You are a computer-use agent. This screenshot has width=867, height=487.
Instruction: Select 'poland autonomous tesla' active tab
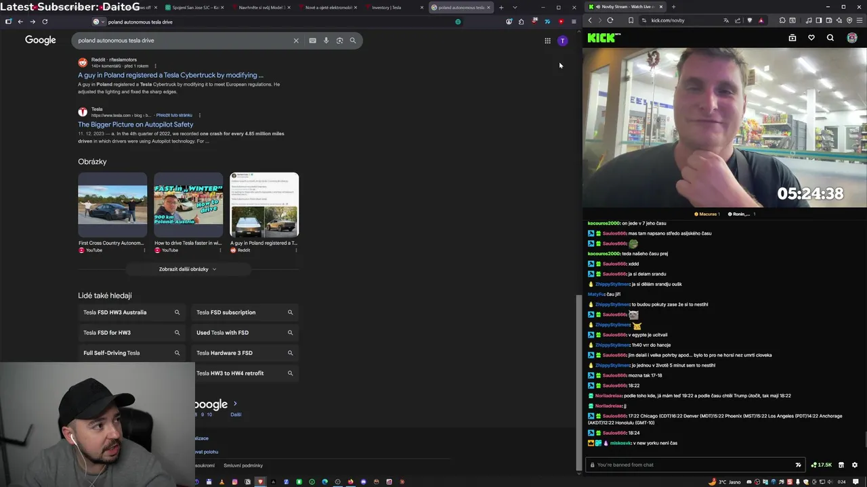pos(461,7)
